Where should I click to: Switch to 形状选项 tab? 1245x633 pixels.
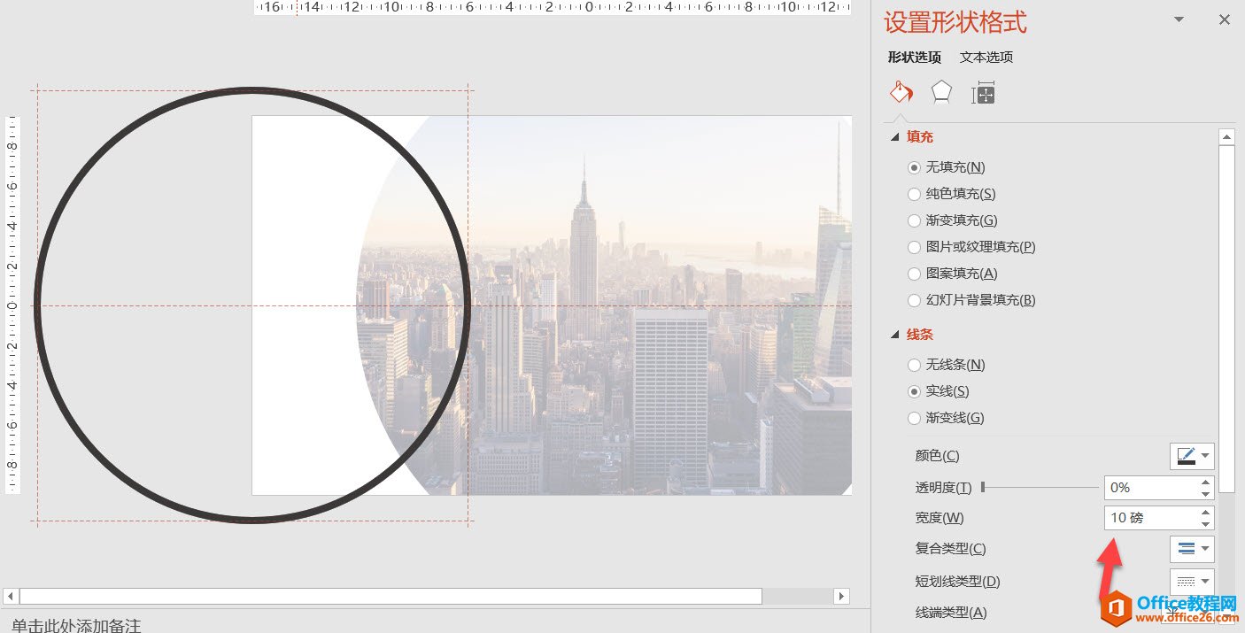coord(915,57)
